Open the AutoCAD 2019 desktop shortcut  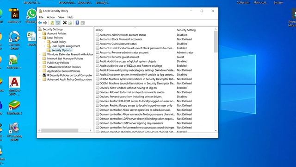click(14, 82)
